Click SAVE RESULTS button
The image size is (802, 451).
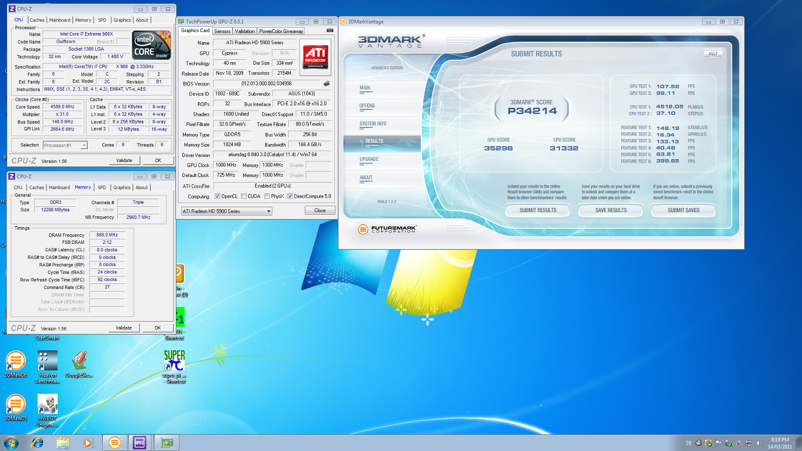tap(611, 211)
